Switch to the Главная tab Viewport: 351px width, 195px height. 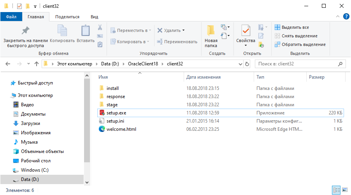[x=36, y=17]
